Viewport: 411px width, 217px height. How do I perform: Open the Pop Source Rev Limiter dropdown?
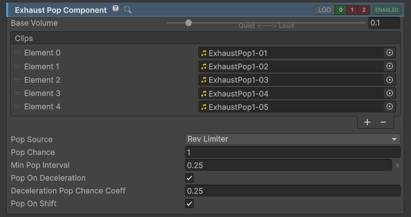click(292, 139)
